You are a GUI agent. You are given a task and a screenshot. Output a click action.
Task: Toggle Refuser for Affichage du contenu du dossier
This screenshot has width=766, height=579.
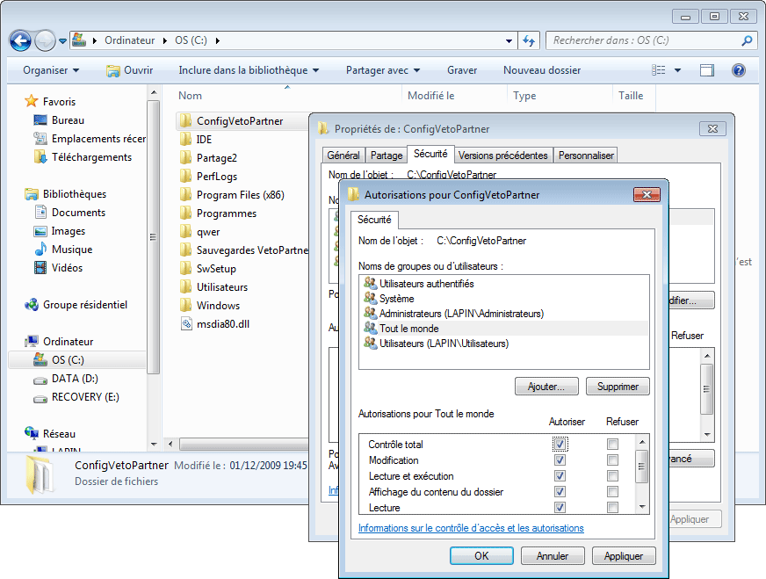(612, 491)
